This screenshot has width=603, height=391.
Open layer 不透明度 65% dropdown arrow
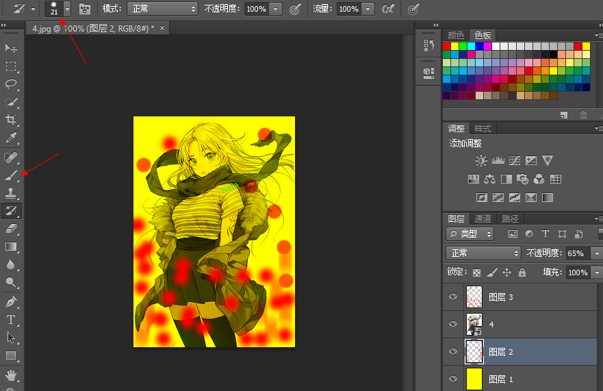[x=597, y=253]
